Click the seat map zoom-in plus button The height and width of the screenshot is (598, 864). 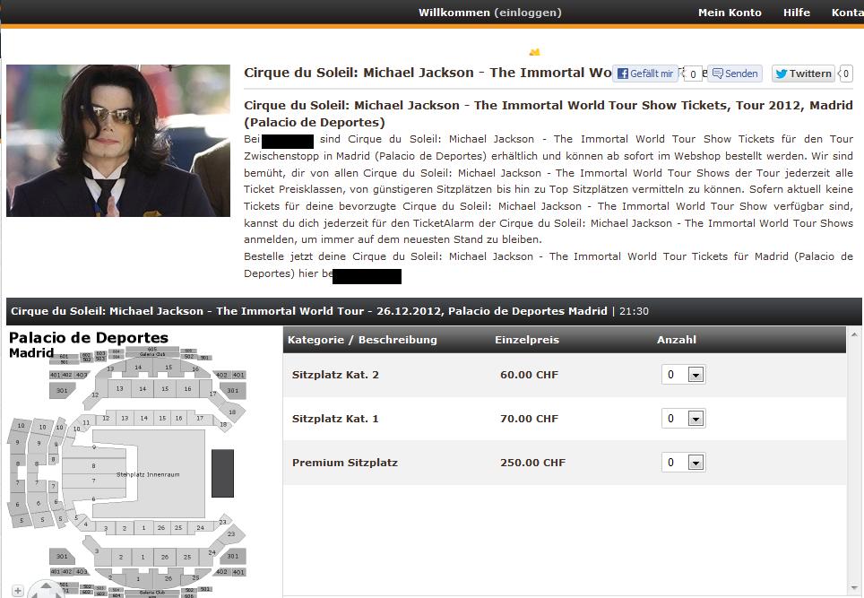point(17,591)
